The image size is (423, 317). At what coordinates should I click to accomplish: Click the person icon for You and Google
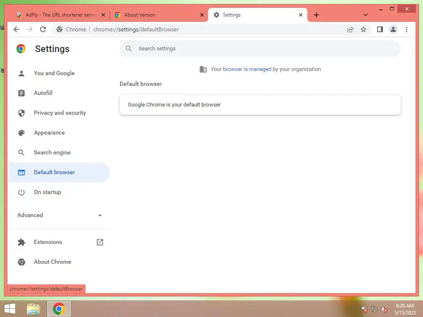tap(21, 73)
